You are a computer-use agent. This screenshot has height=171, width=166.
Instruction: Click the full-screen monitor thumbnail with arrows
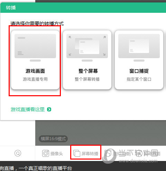click(x=87, y=48)
